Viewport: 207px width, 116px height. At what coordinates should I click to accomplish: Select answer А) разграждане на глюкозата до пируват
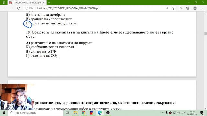point(59,43)
